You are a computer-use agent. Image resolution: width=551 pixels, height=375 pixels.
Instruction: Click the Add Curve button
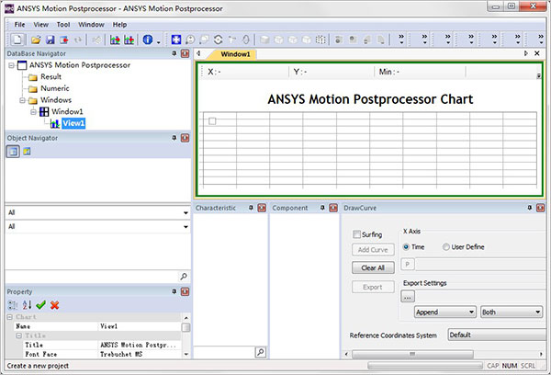373,250
